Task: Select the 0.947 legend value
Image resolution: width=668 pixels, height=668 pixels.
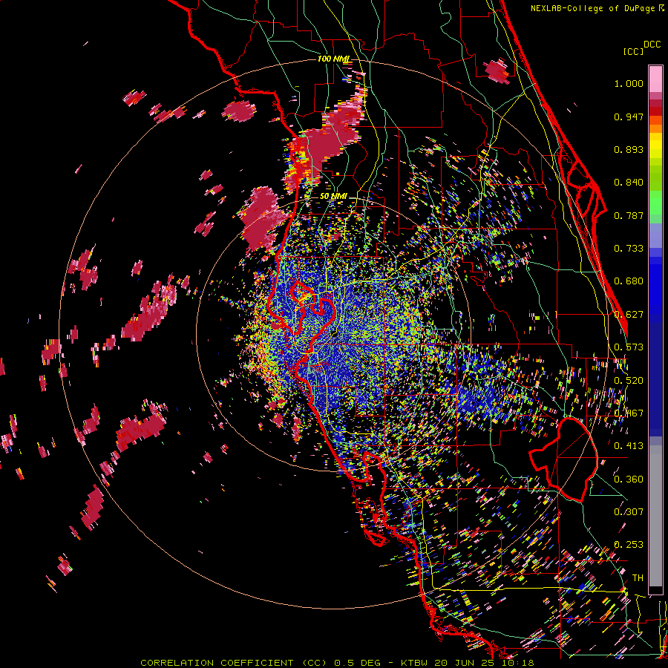Action: coord(629,117)
